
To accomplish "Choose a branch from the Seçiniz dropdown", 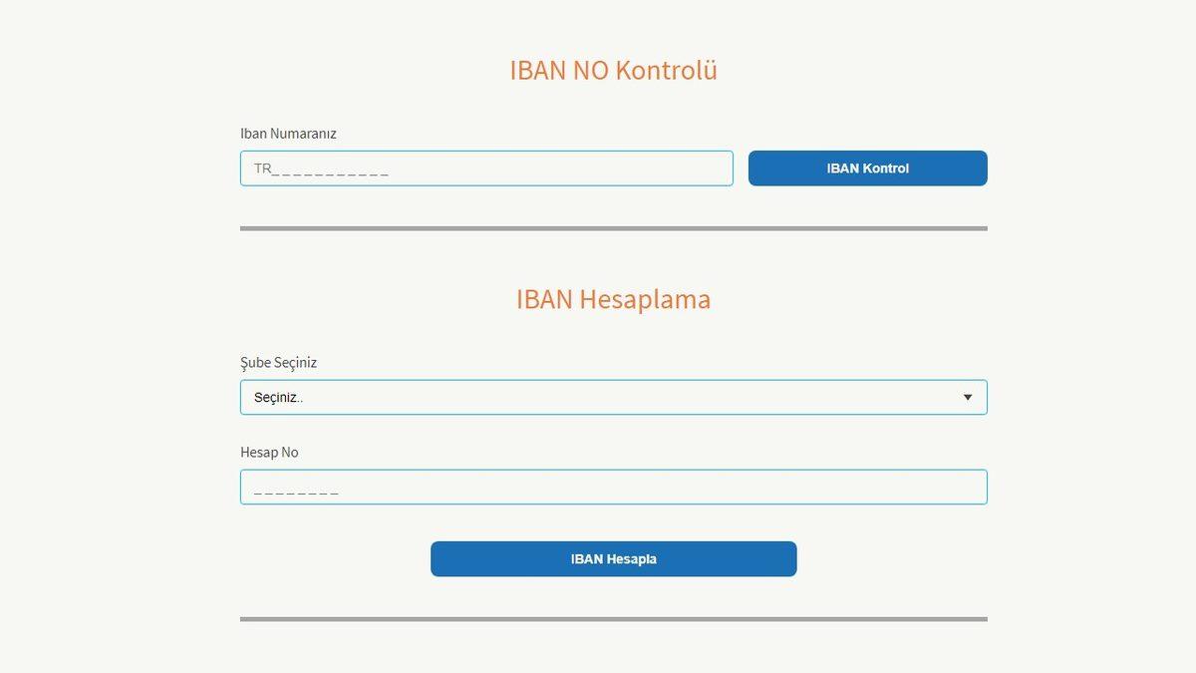I will pos(613,397).
